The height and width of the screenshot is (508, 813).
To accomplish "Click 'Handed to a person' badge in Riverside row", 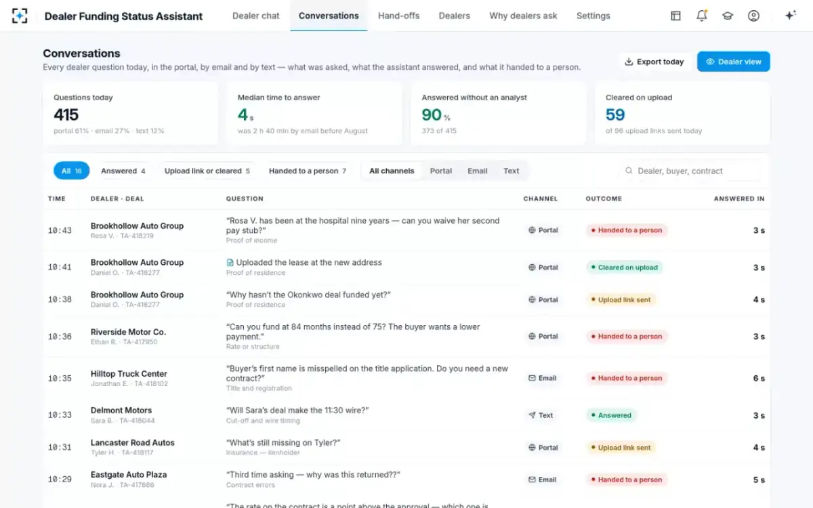I will [x=627, y=336].
